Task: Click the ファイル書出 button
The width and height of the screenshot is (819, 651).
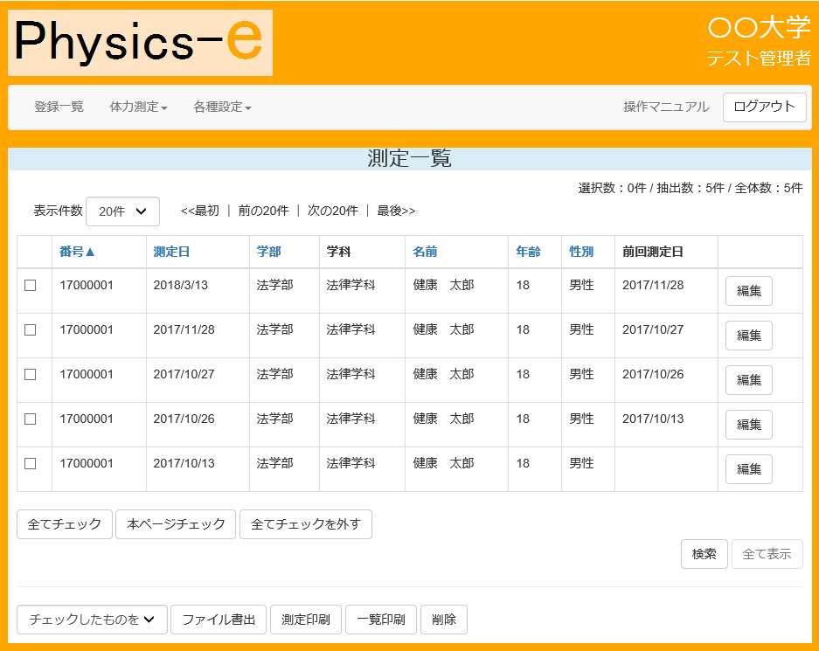Action: (x=219, y=620)
